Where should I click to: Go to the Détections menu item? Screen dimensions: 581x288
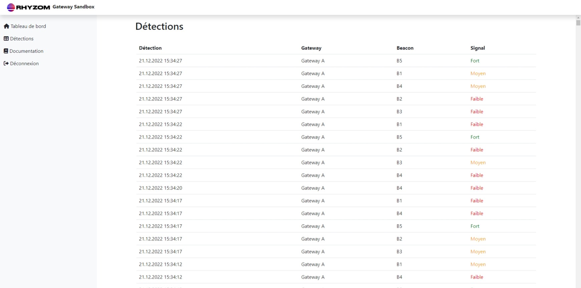click(x=22, y=39)
